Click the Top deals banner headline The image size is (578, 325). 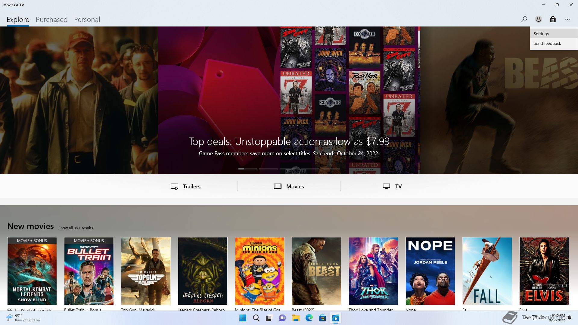point(289,141)
